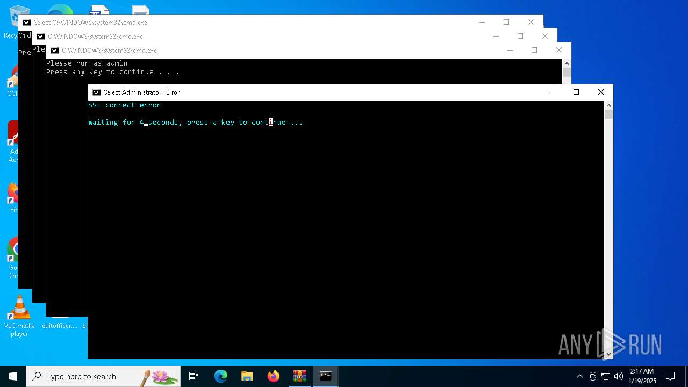Image resolution: width=688 pixels, height=387 pixels.
Task: Open system menu icon of the third cmd.exe window
Action: 54,51
